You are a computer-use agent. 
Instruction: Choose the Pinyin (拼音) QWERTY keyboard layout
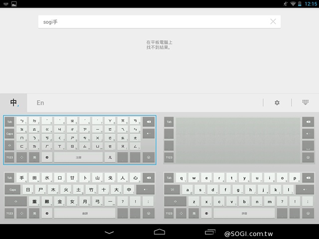[239, 196]
